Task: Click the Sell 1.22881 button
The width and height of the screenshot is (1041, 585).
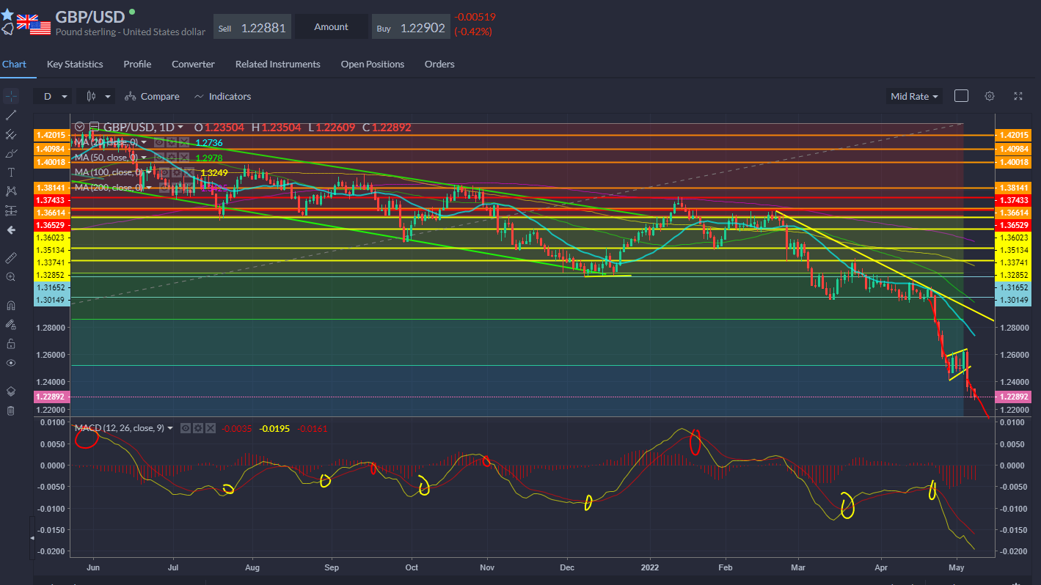Action: click(252, 27)
